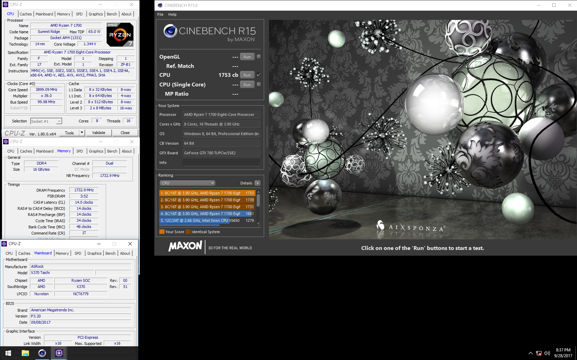The image size is (577, 360).
Task: Select ranking entry 1 with score 1753
Action: pos(207,193)
